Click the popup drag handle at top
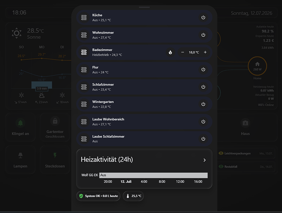 pyautogui.click(x=144, y=7)
